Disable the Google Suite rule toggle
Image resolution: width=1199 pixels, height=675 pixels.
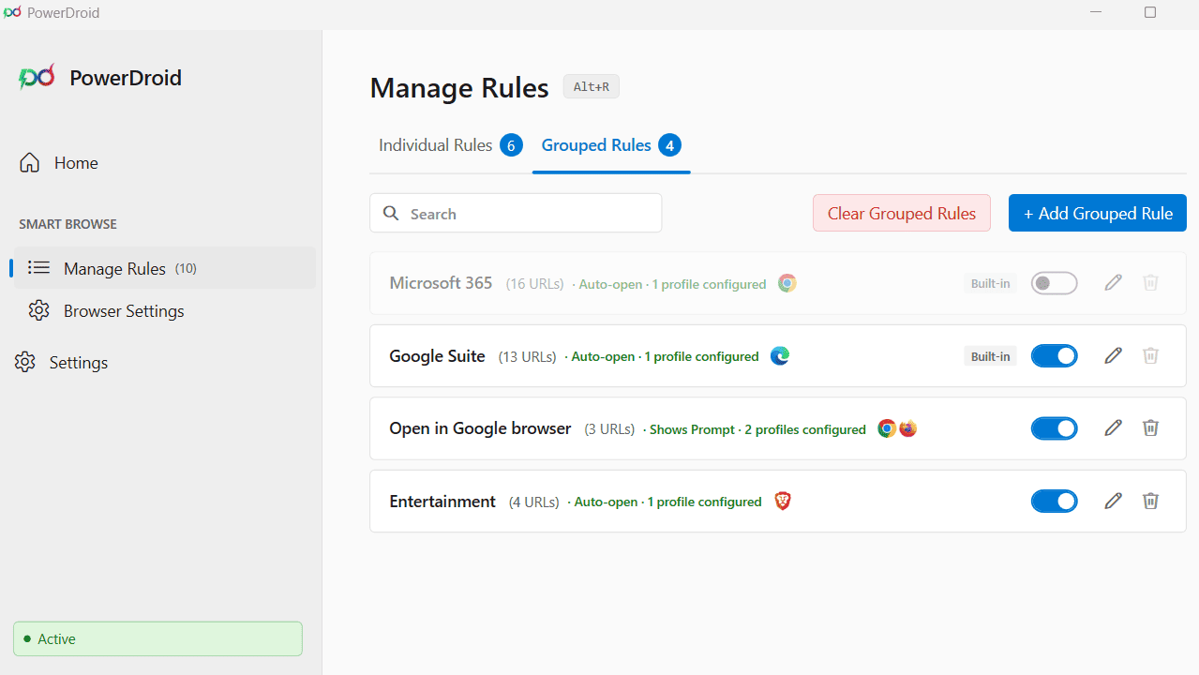(x=1055, y=356)
